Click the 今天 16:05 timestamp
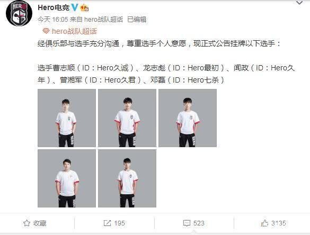310x235 pixels. click(x=53, y=20)
